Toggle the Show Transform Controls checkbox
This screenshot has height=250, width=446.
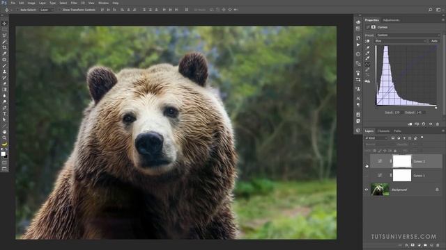click(59, 10)
